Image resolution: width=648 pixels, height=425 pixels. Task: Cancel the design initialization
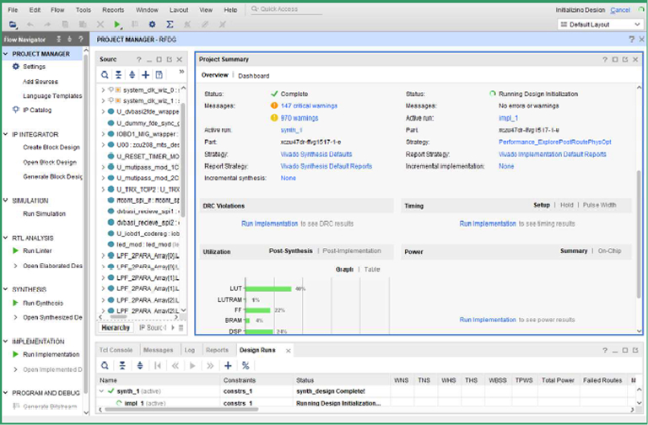coord(620,10)
